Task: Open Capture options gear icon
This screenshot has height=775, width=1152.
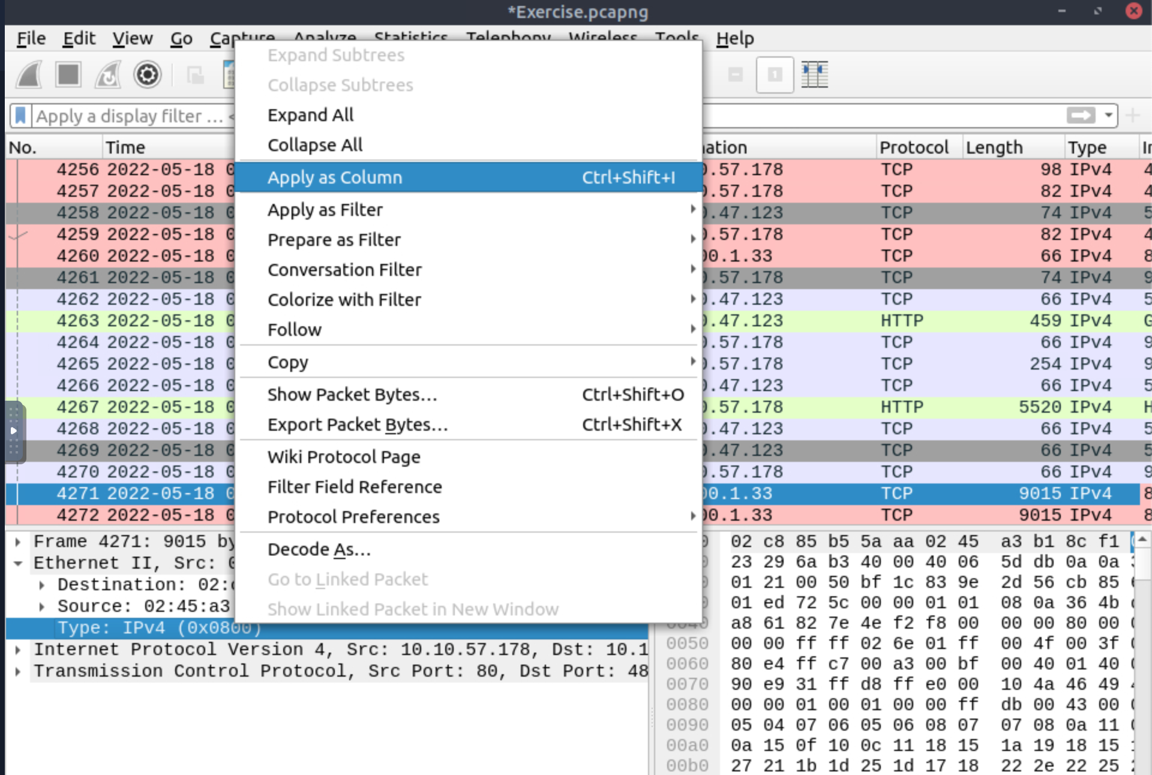Action: [148, 76]
